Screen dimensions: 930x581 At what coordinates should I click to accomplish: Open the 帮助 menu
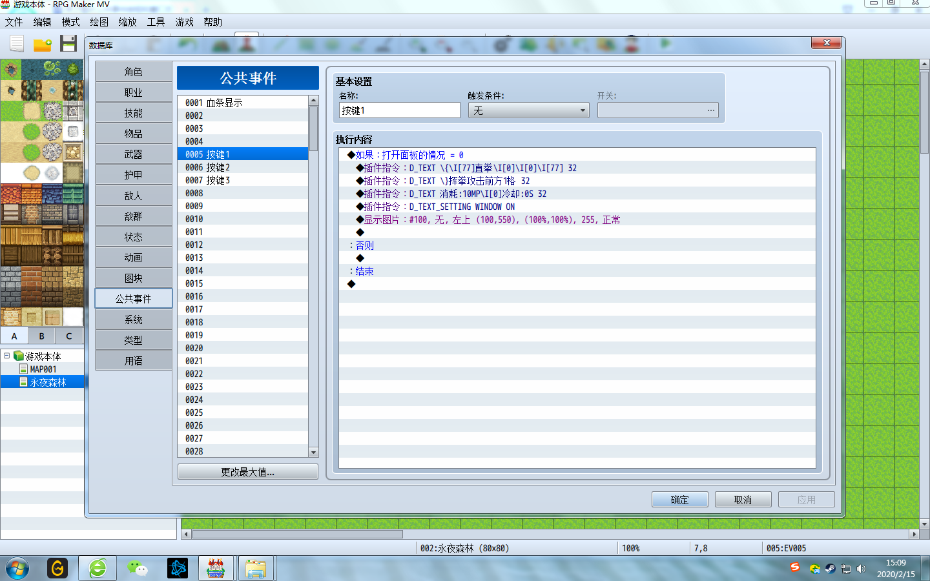click(x=212, y=22)
